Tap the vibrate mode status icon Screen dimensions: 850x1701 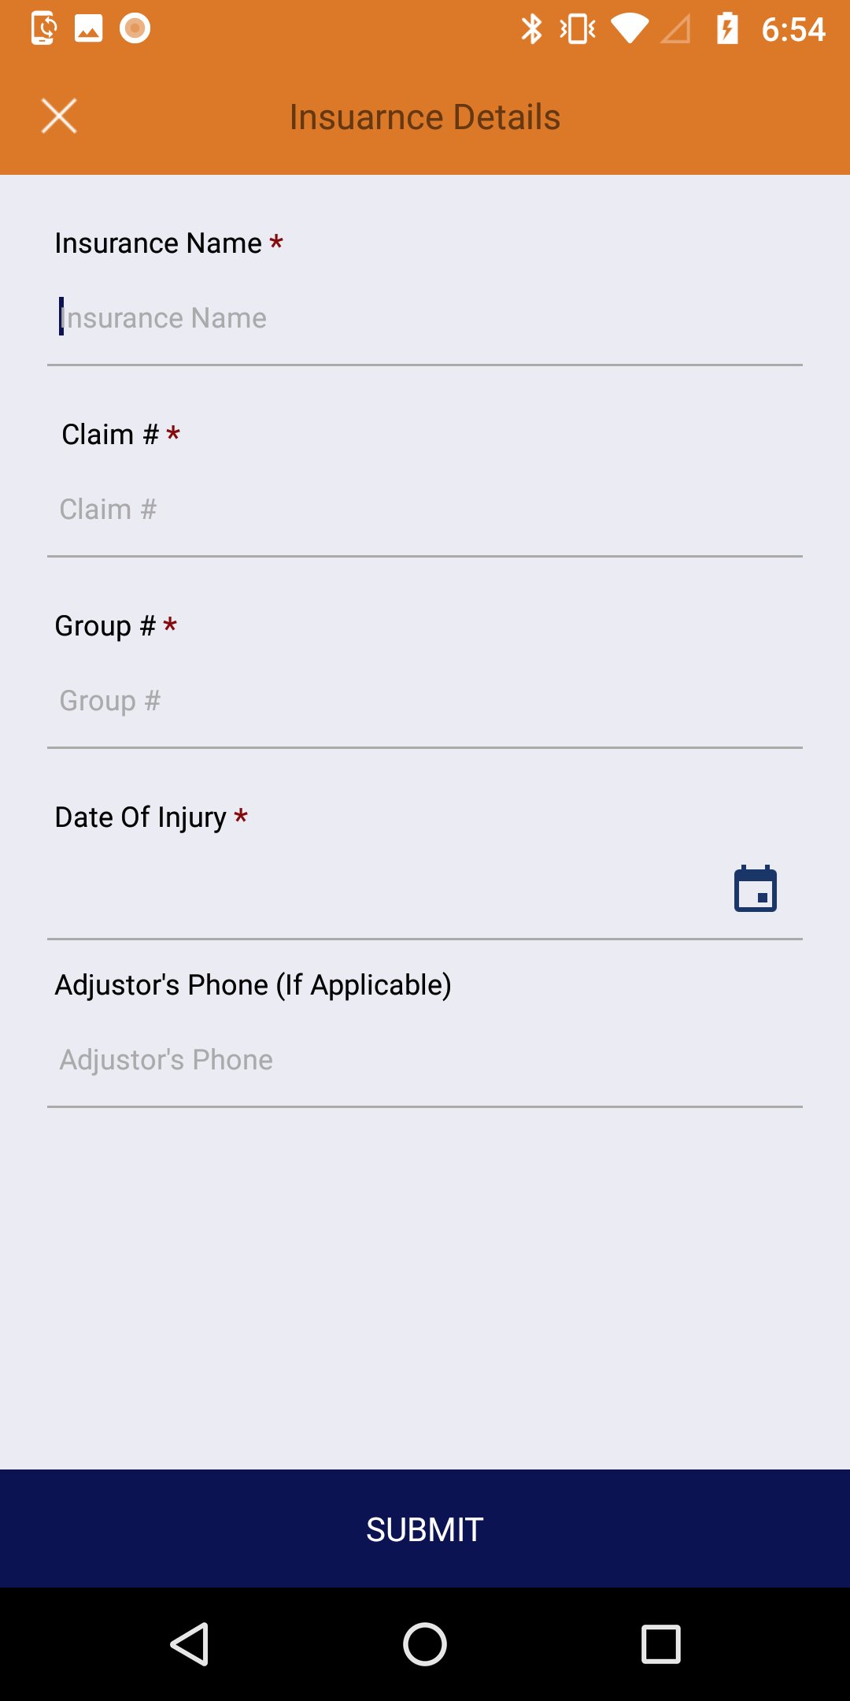(x=578, y=29)
